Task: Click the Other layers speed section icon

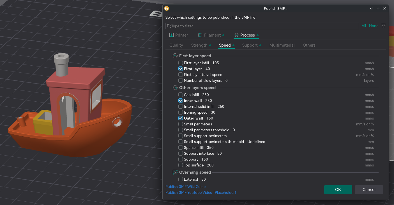Action: coord(175,88)
